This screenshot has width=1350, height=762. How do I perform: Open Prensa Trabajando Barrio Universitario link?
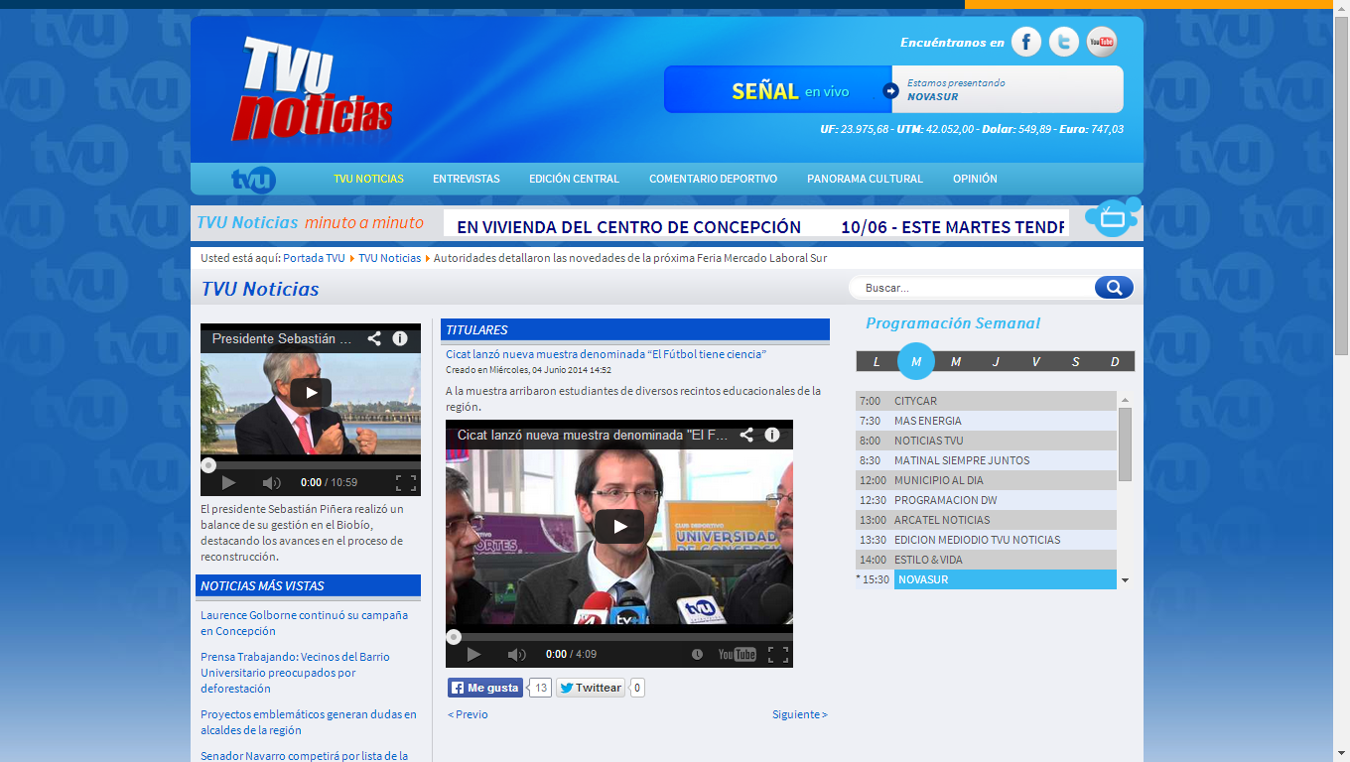point(295,673)
